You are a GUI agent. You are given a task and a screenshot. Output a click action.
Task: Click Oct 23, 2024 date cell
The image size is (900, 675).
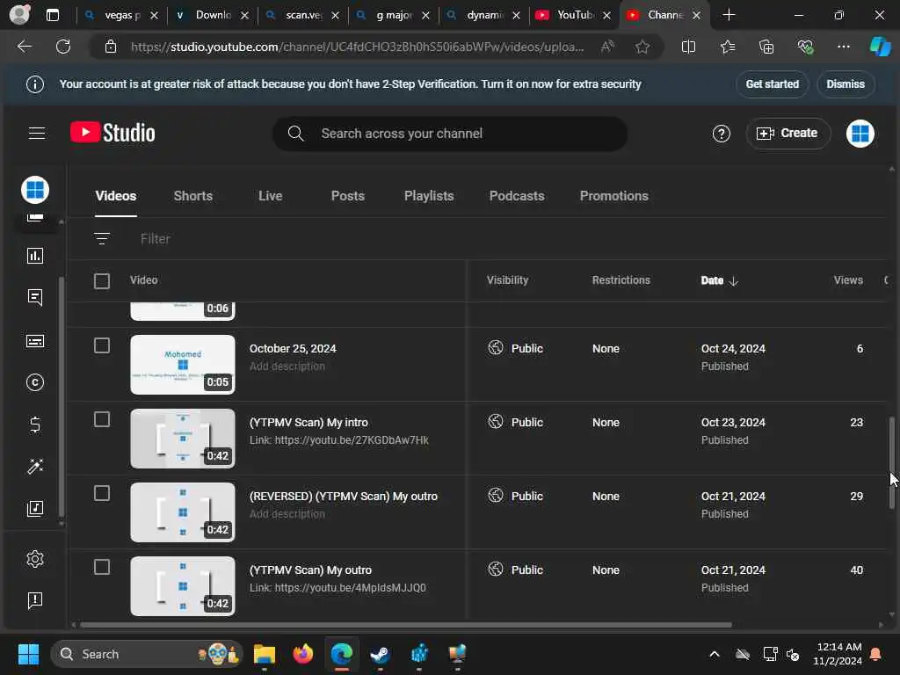733,423
